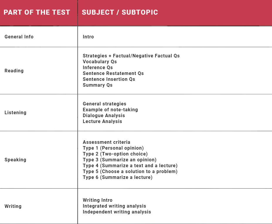This screenshot has height=224, width=272.
Task: Click Sentence Restatement Qs
Action: 113,73
